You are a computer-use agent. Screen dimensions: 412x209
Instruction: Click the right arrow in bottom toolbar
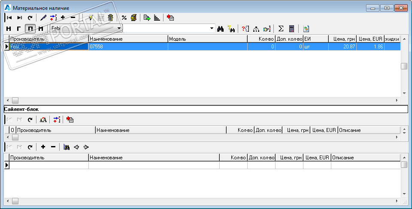[x=86, y=147]
